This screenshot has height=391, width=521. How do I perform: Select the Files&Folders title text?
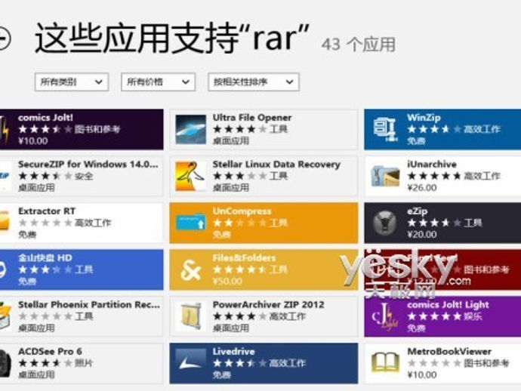(x=244, y=258)
